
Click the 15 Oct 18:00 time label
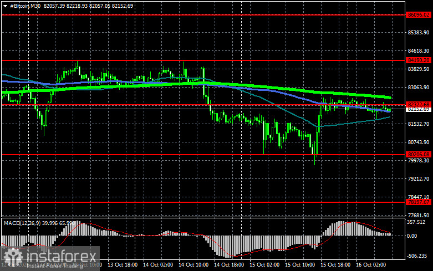coord(335,265)
